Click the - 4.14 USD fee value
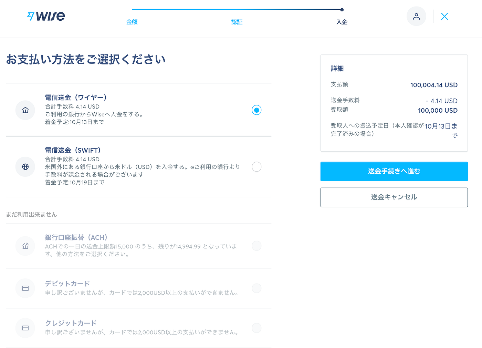 point(442,101)
